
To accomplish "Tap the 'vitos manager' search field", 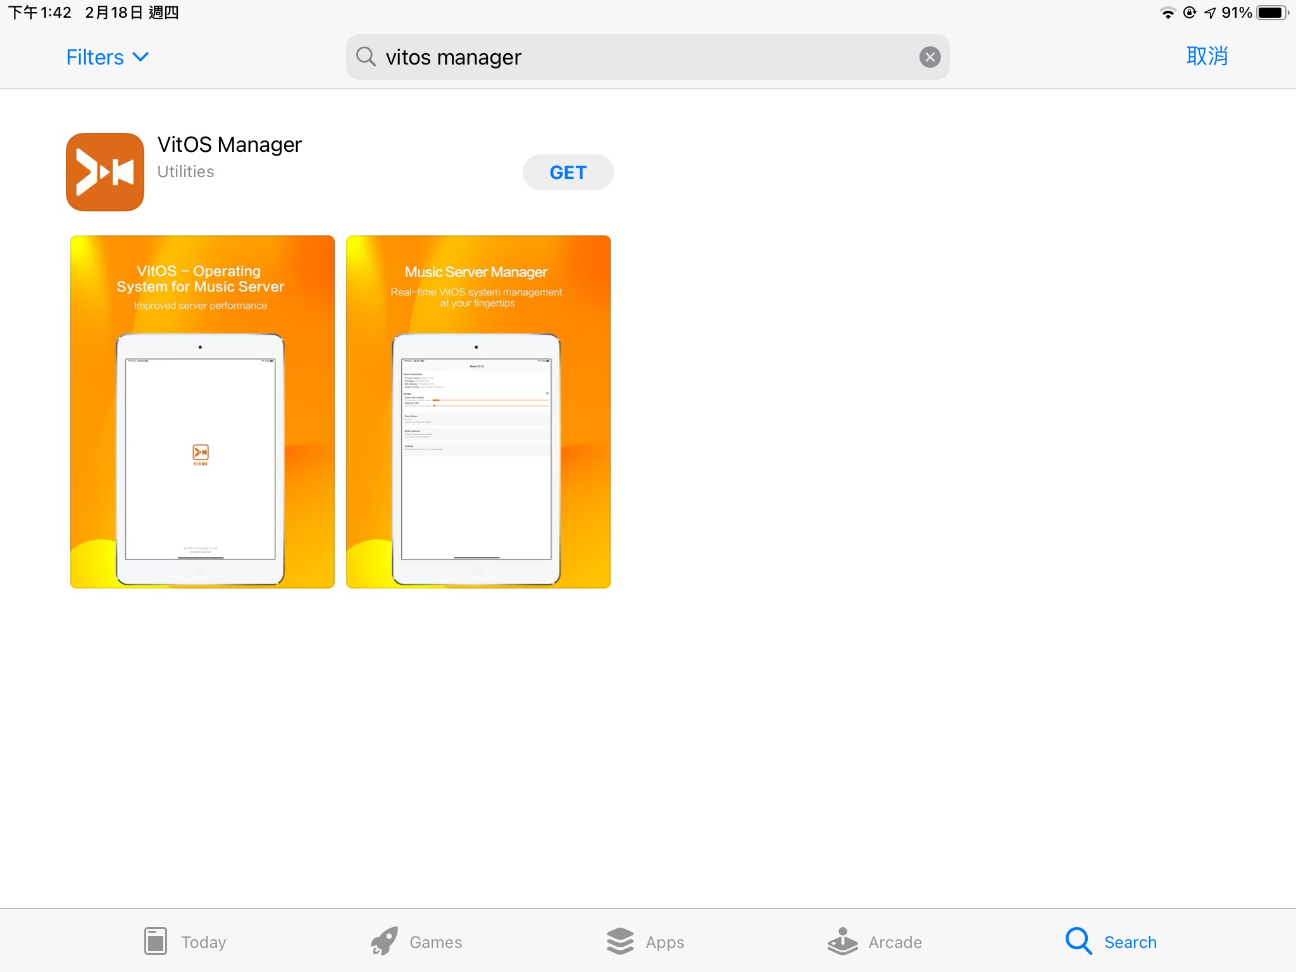I will (647, 57).
